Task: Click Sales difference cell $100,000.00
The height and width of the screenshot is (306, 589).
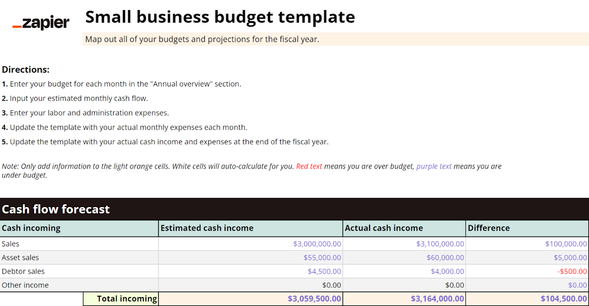Action: 528,244
